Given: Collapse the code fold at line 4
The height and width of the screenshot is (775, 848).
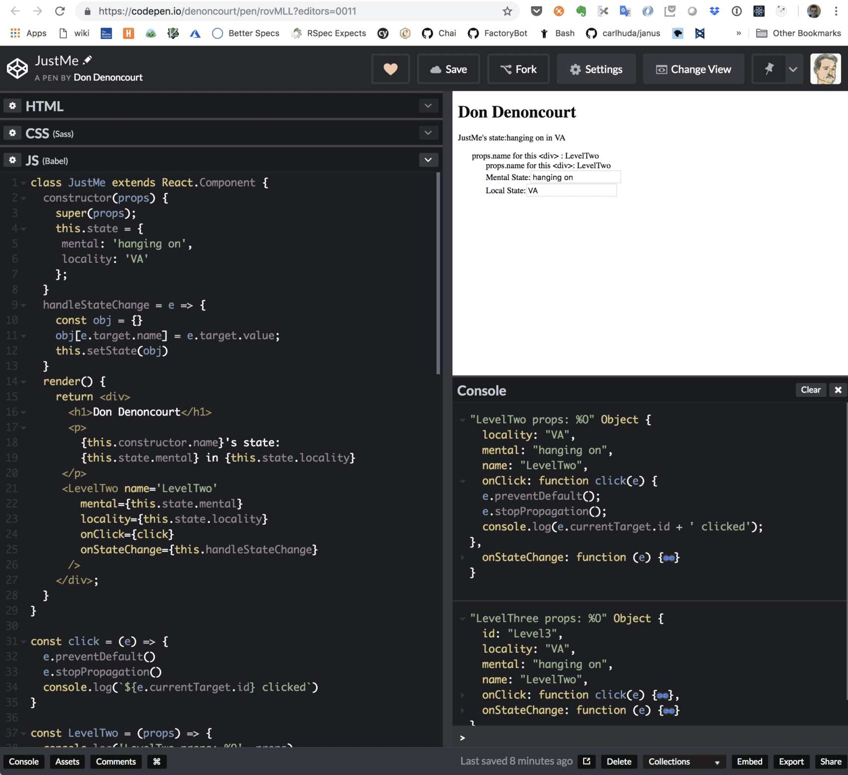Looking at the screenshot, I should tap(24, 228).
